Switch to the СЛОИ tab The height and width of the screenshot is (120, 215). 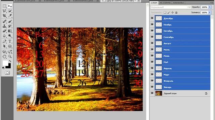point(154,3)
